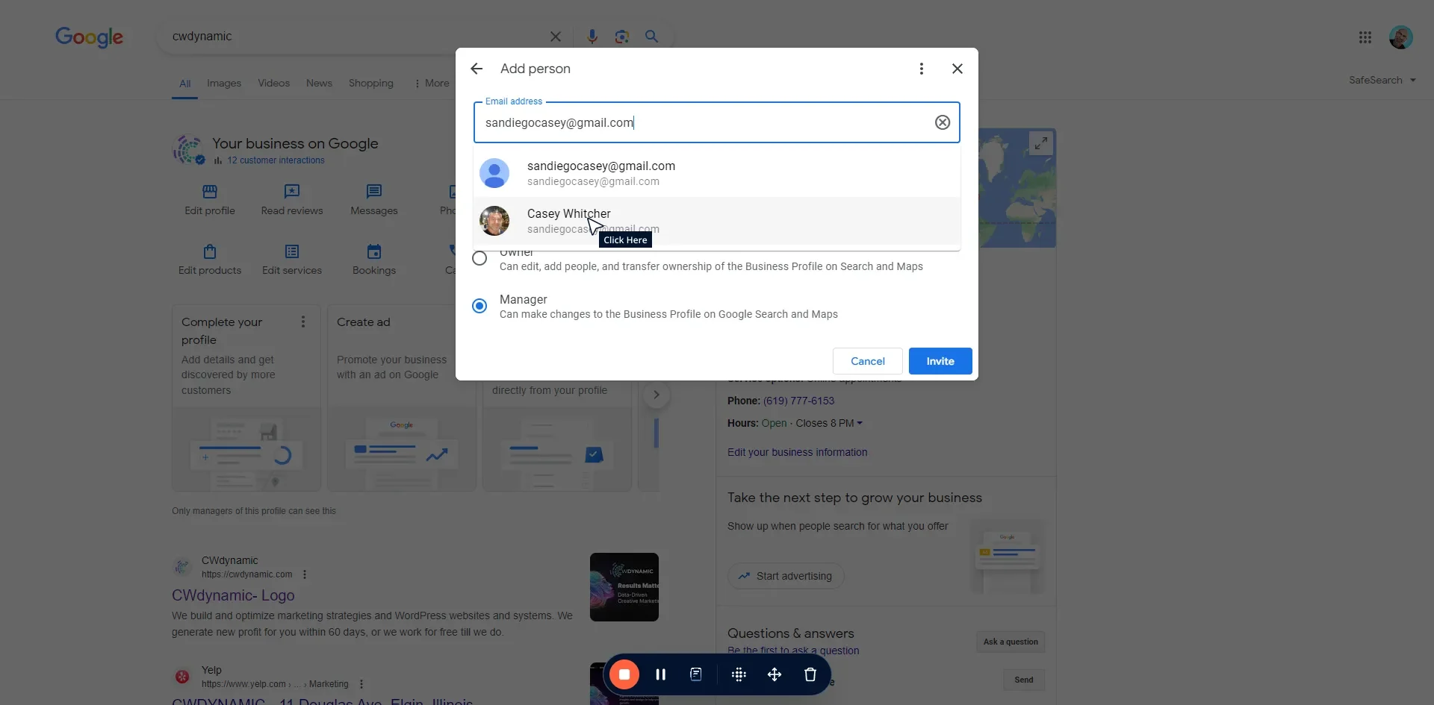Viewport: 1434px width, 705px height.
Task: Stop the screen recording
Action: (x=624, y=674)
